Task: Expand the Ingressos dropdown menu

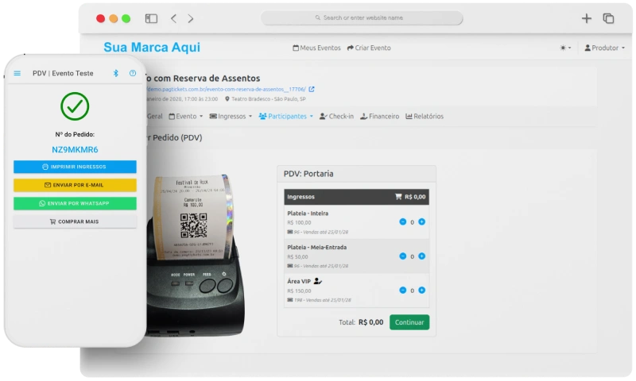Action: (x=235, y=116)
